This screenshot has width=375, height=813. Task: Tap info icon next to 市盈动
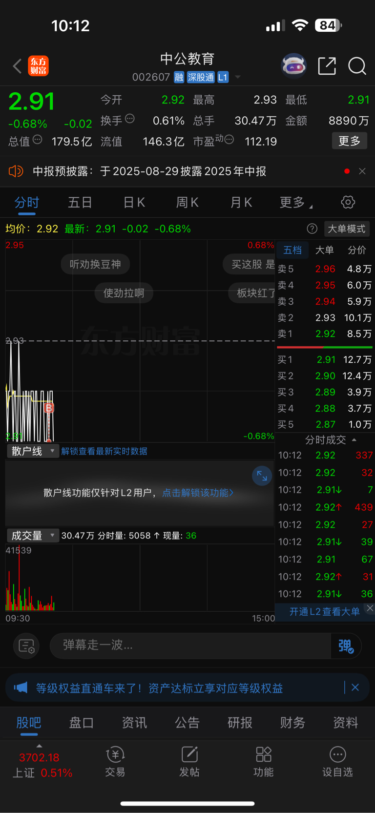coord(229,140)
